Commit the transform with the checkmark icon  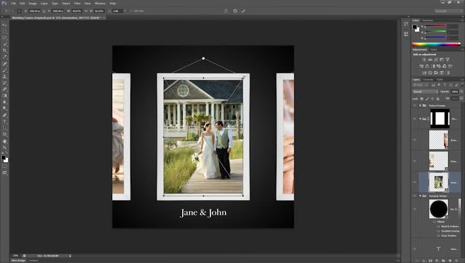pyautogui.click(x=243, y=11)
